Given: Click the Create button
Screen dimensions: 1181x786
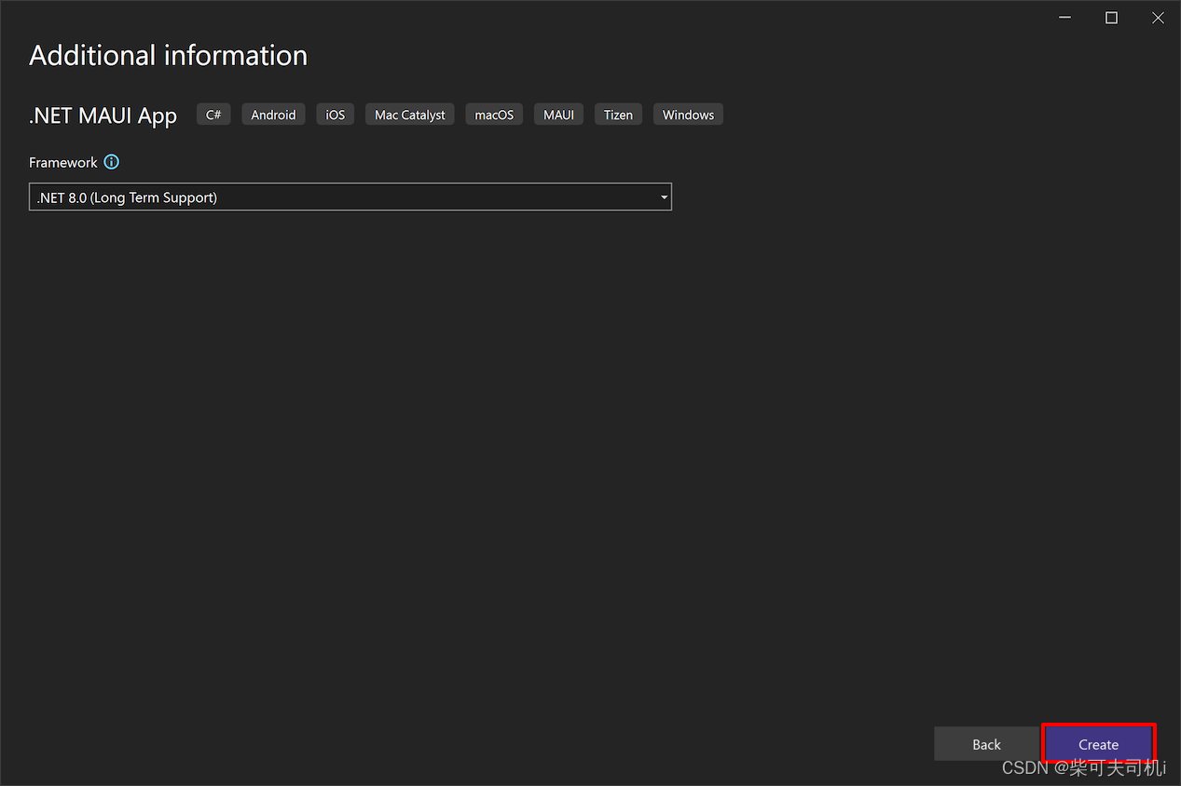Looking at the screenshot, I should (x=1098, y=744).
